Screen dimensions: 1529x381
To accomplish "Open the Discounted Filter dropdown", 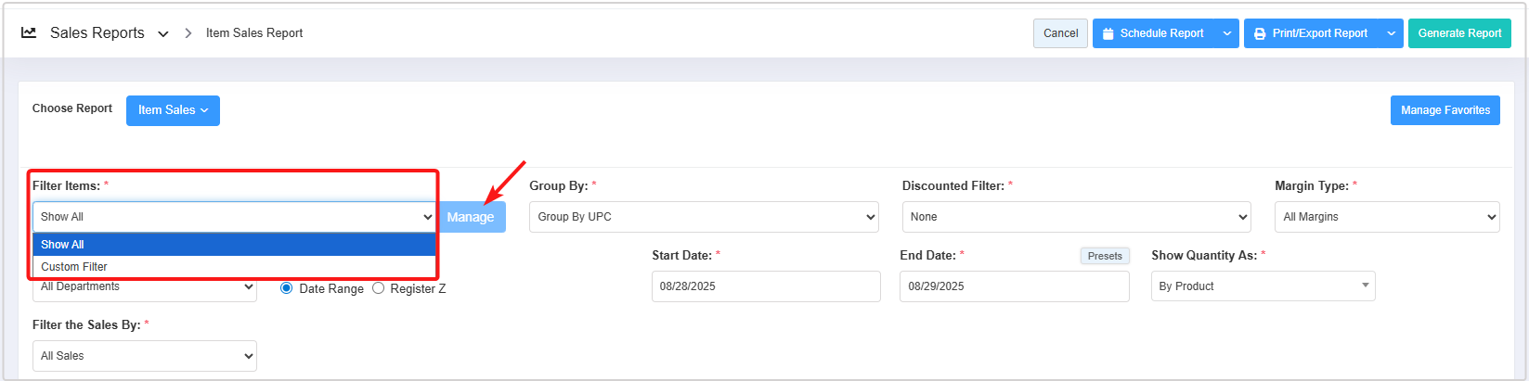I will [1075, 217].
